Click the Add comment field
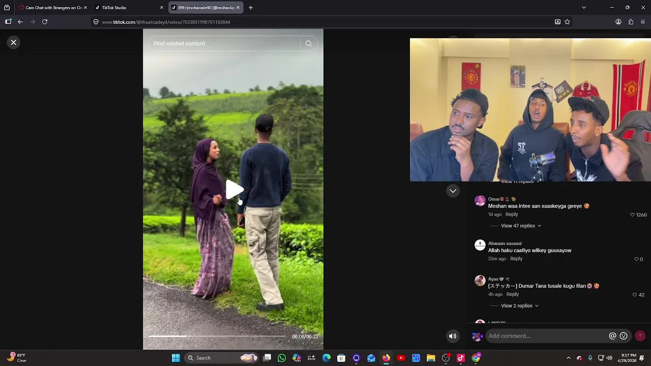 point(547,336)
